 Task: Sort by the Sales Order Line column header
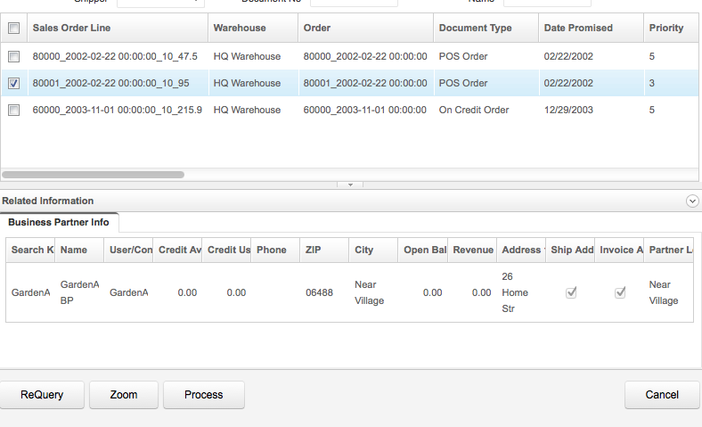71,29
